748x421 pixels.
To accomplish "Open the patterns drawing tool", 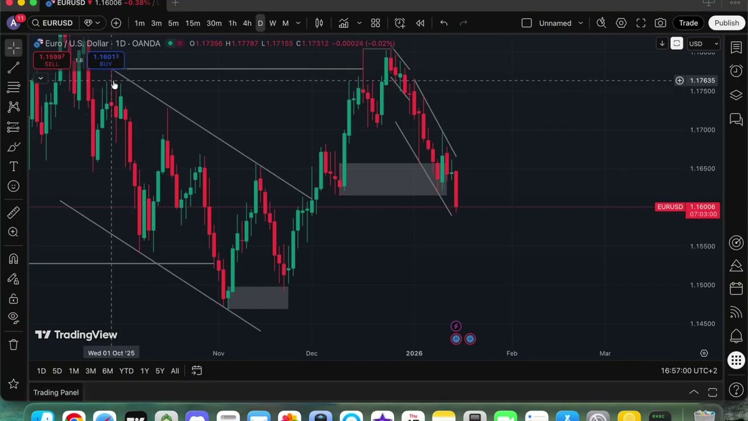I will coord(13,107).
